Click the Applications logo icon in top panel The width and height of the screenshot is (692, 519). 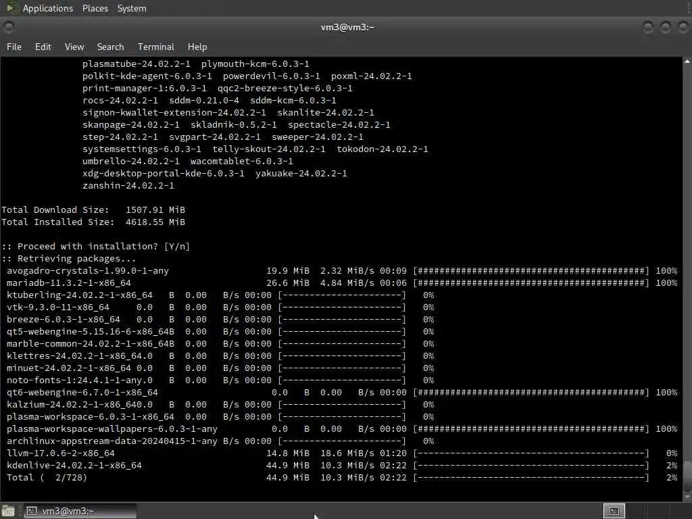coord(12,8)
